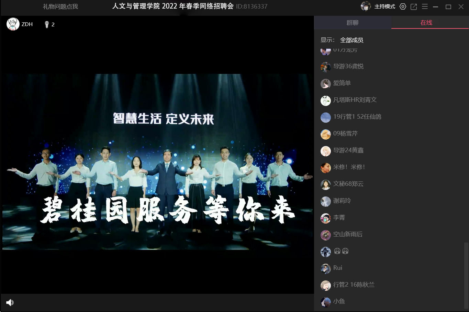Click the 礼物问题点我 link
The image size is (469, 312).
coord(60,7)
